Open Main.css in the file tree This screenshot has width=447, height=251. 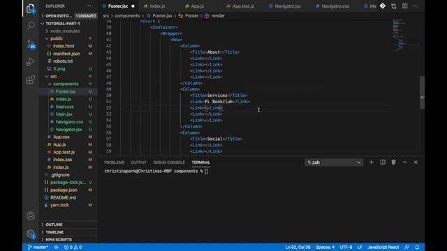coord(68,107)
